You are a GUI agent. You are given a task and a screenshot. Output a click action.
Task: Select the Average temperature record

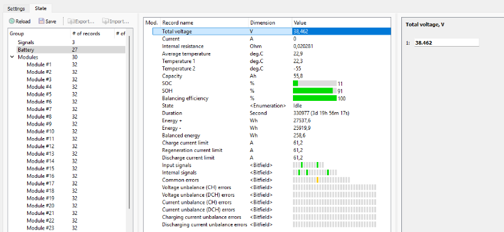[272, 54]
